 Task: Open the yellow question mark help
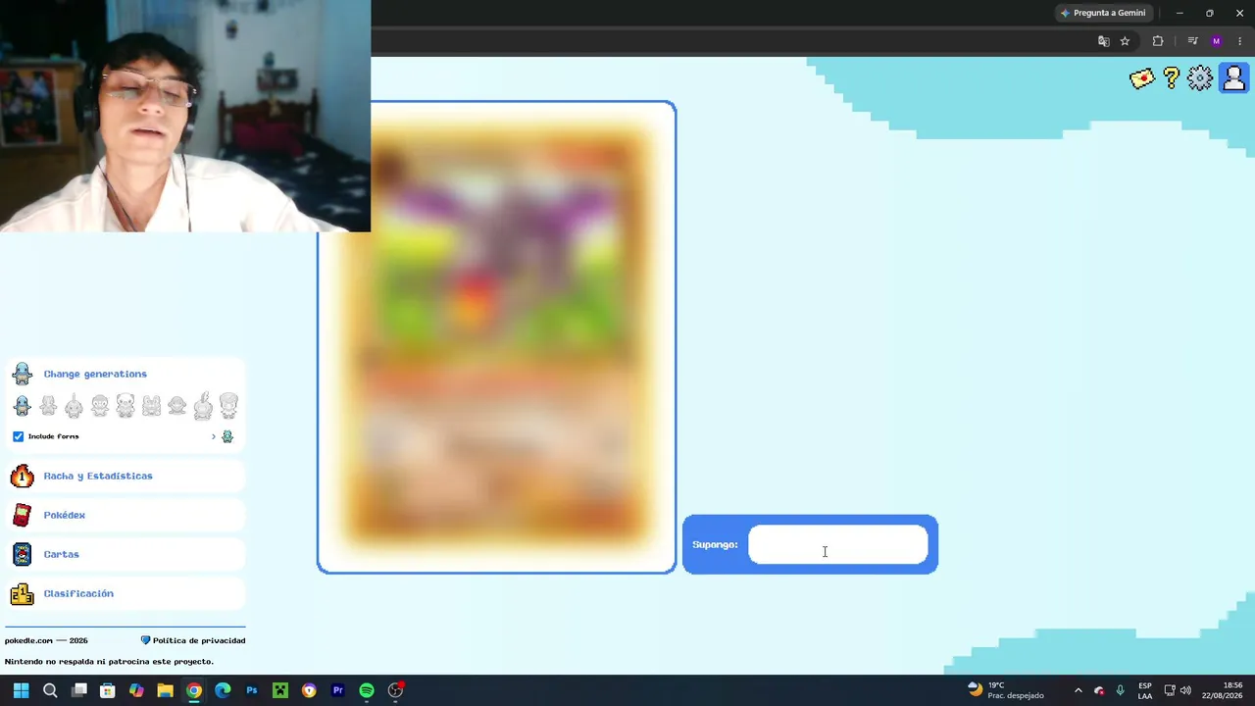[1172, 78]
